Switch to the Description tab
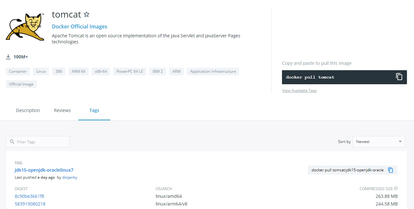This screenshot has width=414, height=209. point(28,110)
